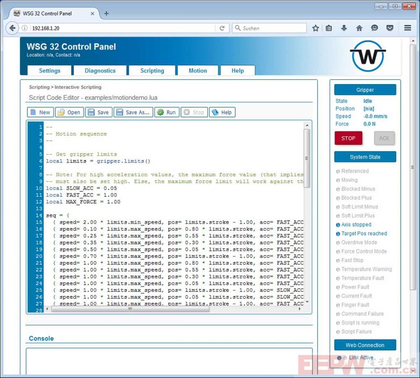The image size is (420, 378).
Task: Click the browser back arrow button
Action: [12, 28]
